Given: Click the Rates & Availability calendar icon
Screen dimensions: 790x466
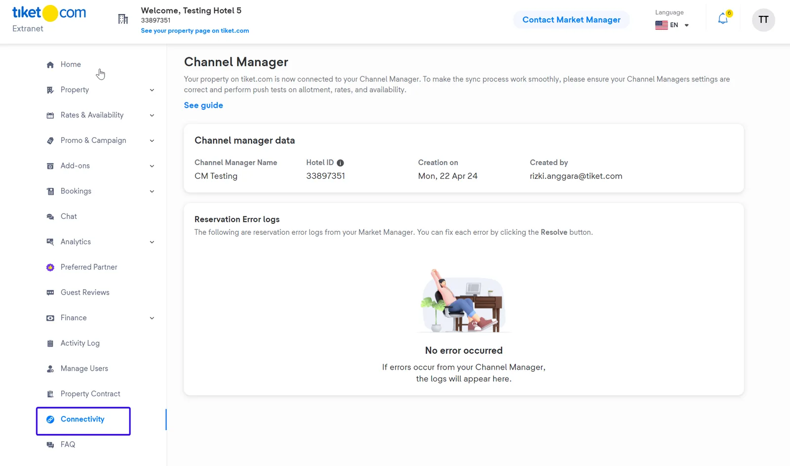Looking at the screenshot, I should (50, 116).
